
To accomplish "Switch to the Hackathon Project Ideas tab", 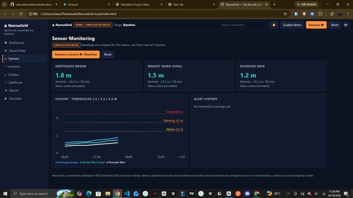I will (139, 4).
